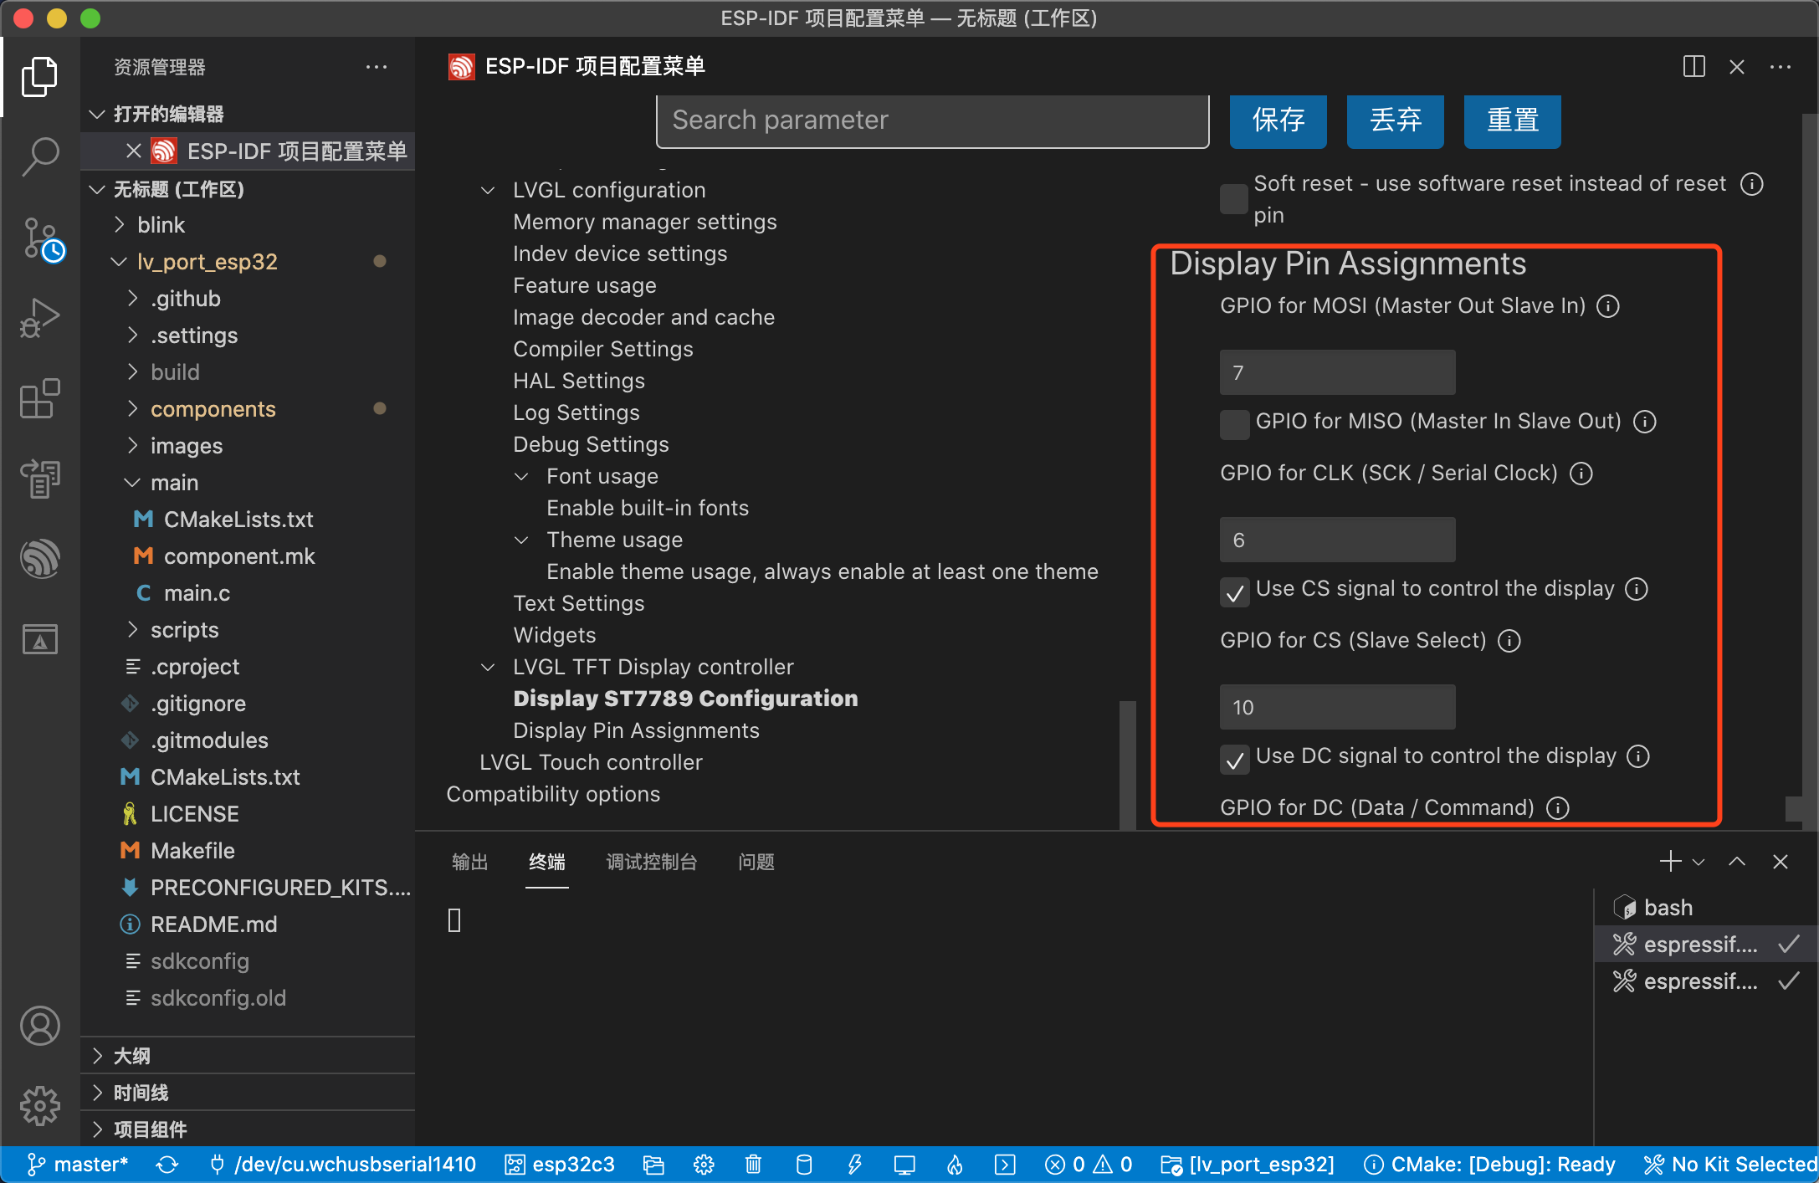Open the Extensions view icon
The width and height of the screenshot is (1819, 1183).
point(39,398)
